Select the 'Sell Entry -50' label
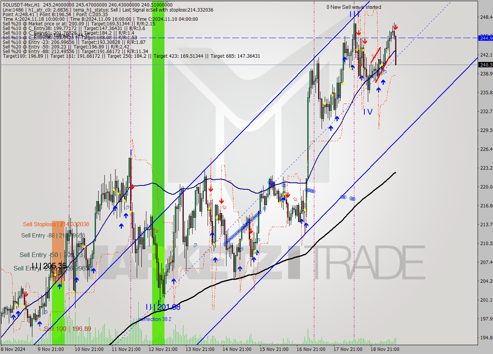 (51, 255)
